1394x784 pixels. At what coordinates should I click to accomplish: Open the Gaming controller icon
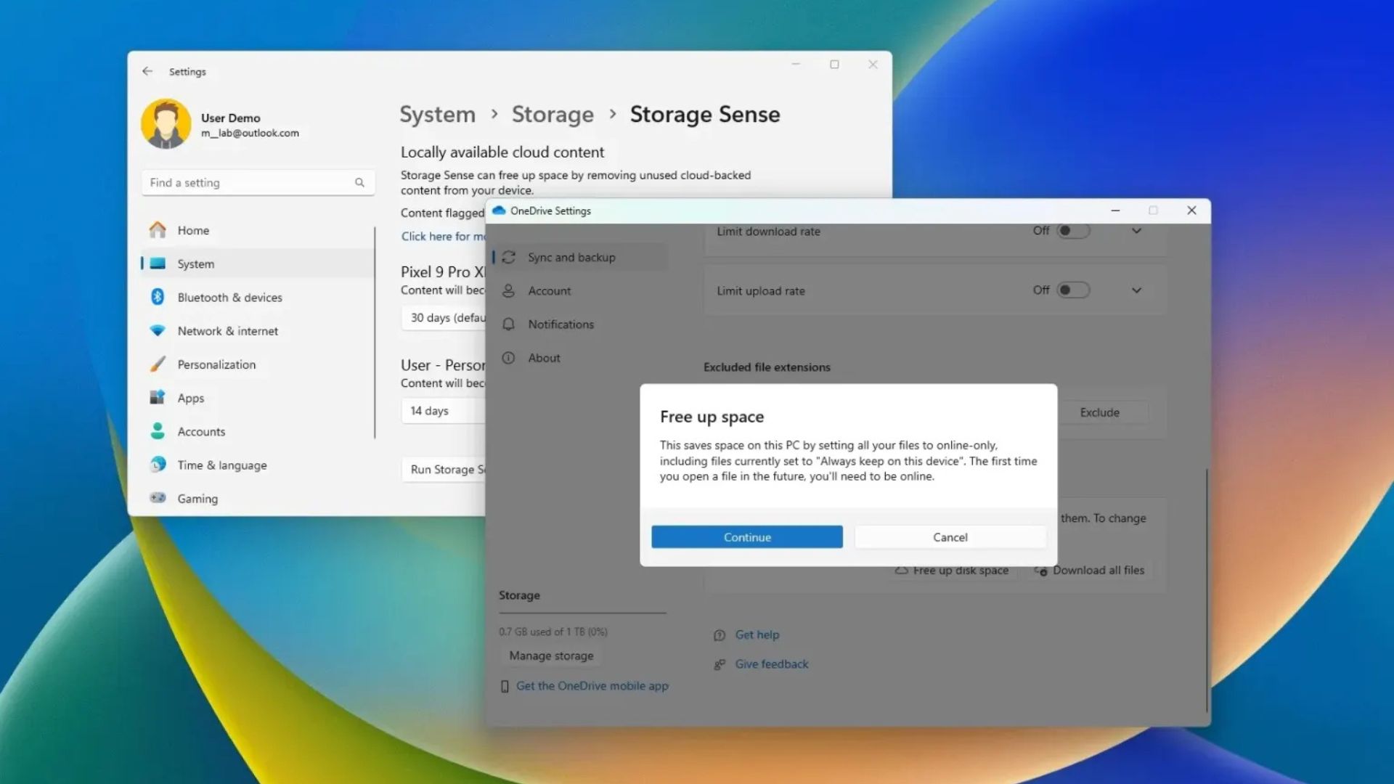[x=158, y=498]
